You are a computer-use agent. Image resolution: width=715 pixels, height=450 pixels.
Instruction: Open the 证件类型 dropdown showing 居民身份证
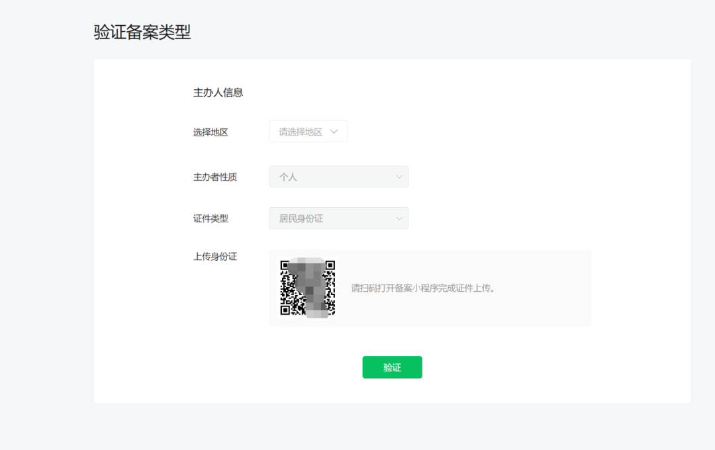tap(338, 218)
